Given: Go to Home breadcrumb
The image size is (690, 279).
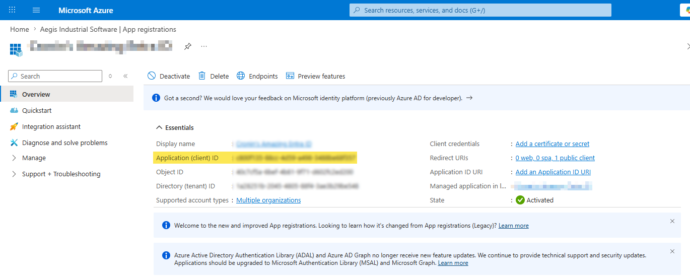Looking at the screenshot, I should [20, 29].
